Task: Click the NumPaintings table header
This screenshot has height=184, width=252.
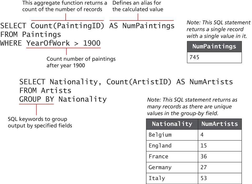Action: tap(214, 47)
